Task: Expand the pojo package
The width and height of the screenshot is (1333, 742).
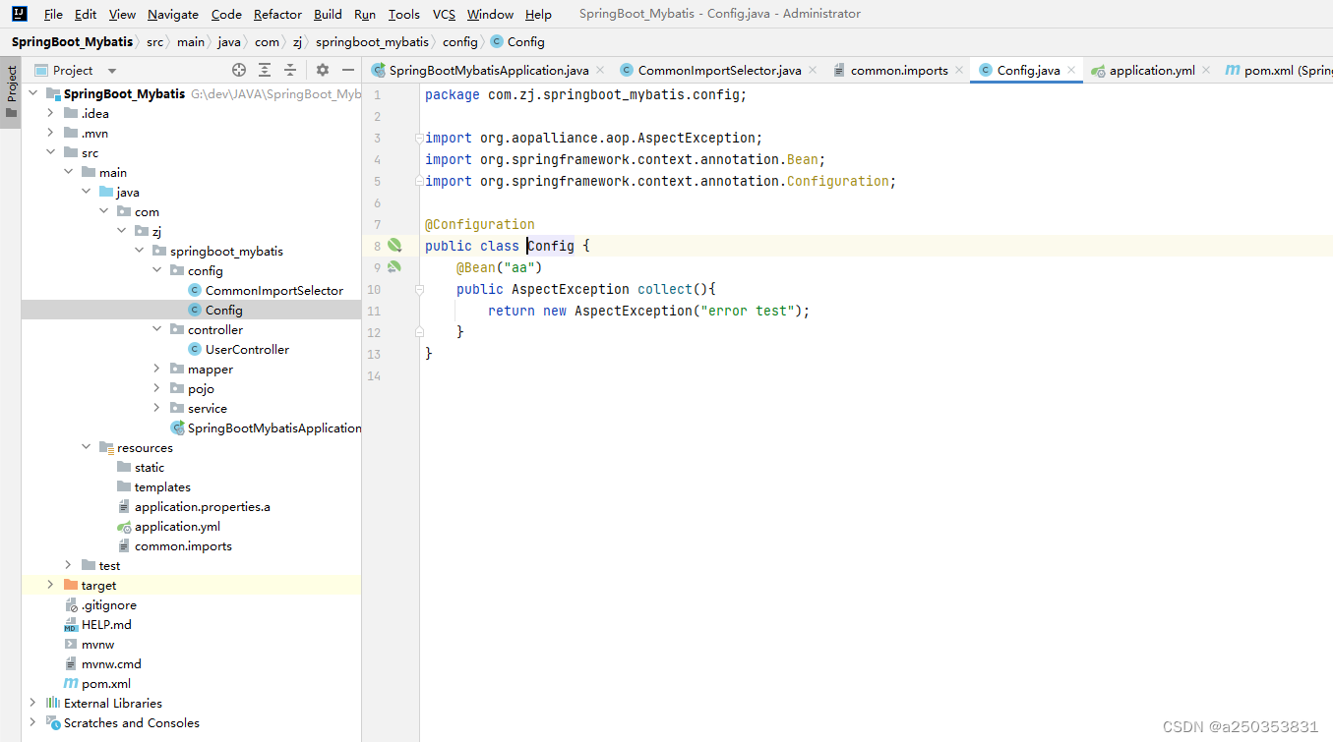Action: (x=157, y=388)
